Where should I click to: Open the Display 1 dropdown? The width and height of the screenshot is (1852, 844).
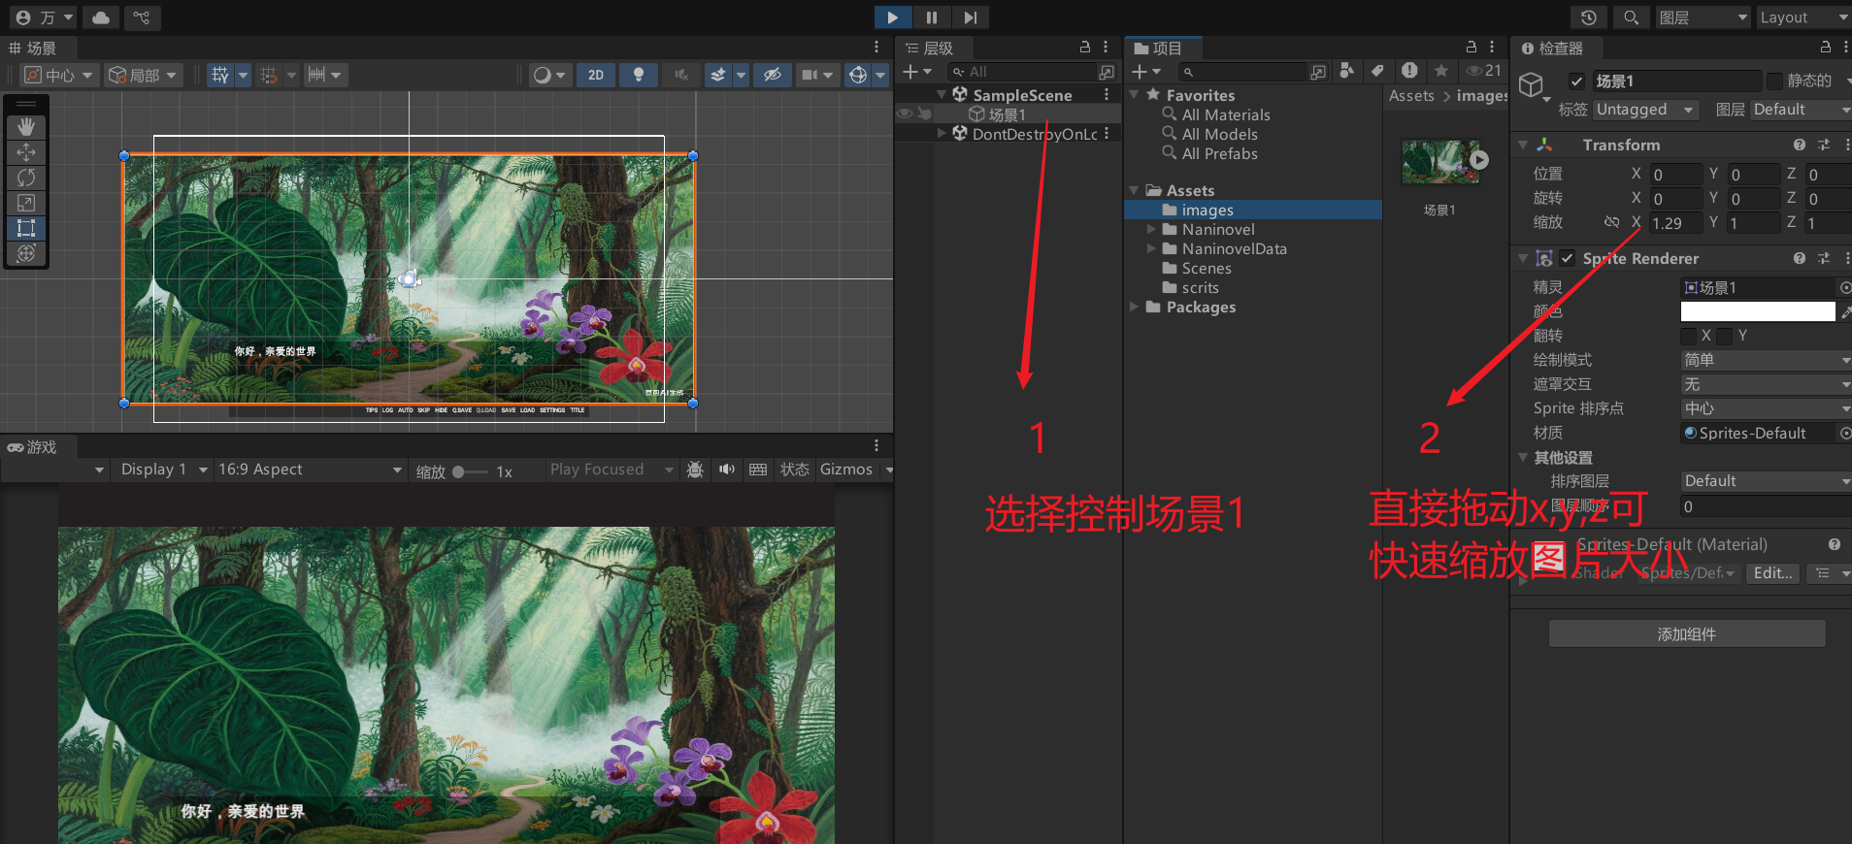click(162, 470)
